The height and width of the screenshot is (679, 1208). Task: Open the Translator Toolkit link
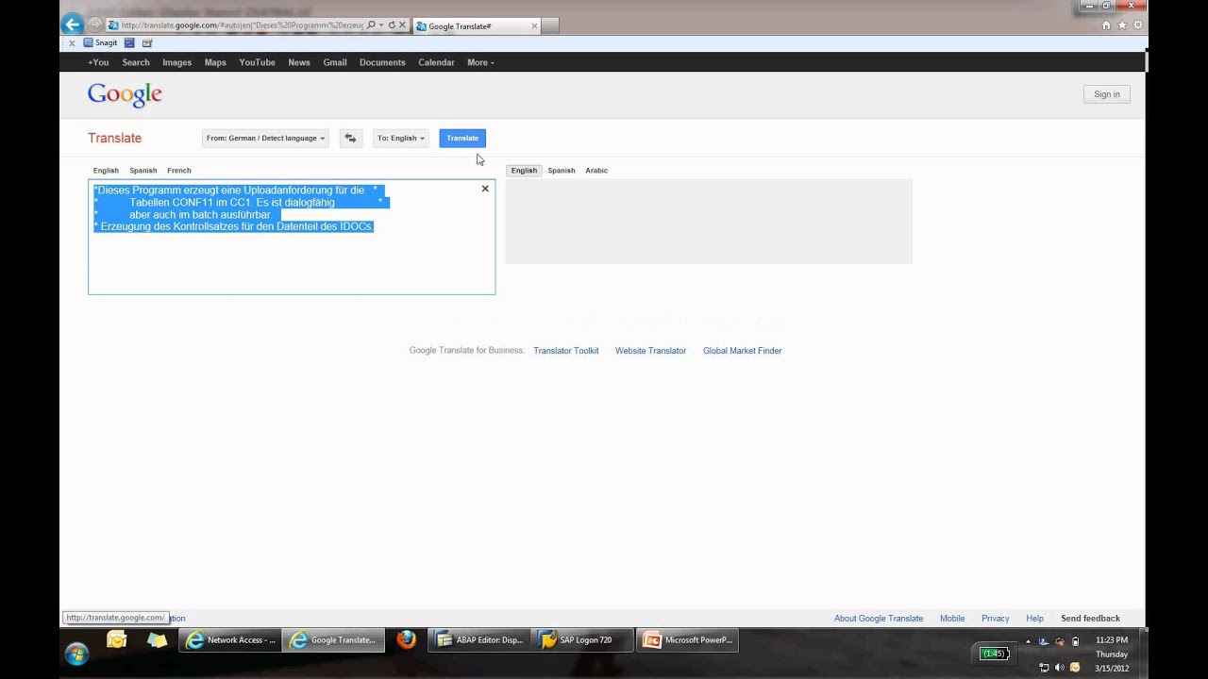(x=566, y=351)
